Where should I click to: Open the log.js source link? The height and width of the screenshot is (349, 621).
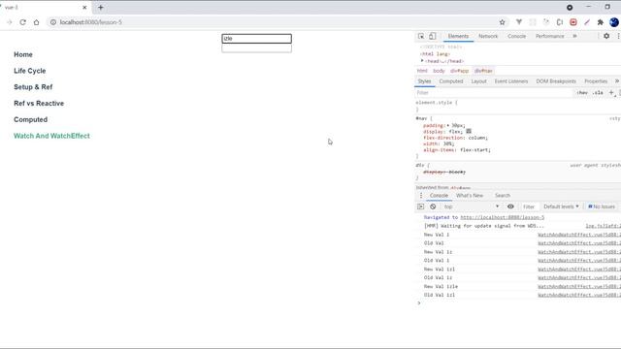pyautogui.click(x=603, y=226)
